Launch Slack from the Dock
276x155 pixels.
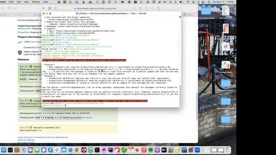click(x=57, y=150)
